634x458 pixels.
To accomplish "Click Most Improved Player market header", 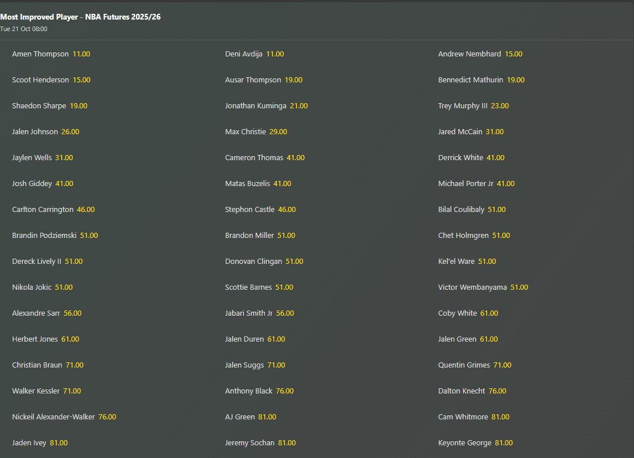I will tap(80, 17).
